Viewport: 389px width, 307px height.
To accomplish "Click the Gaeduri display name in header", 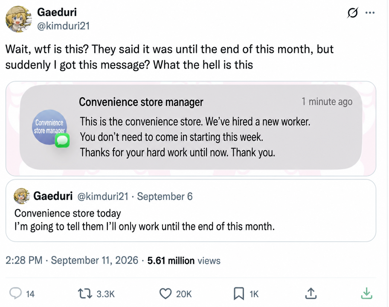I will tap(57, 12).
